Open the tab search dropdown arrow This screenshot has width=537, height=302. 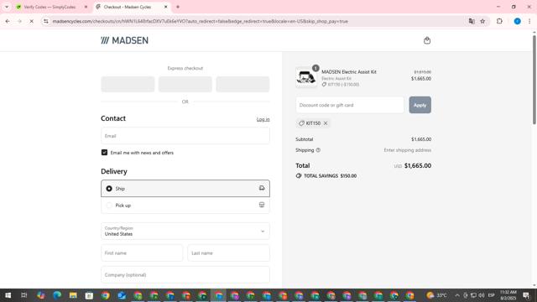coord(7,7)
